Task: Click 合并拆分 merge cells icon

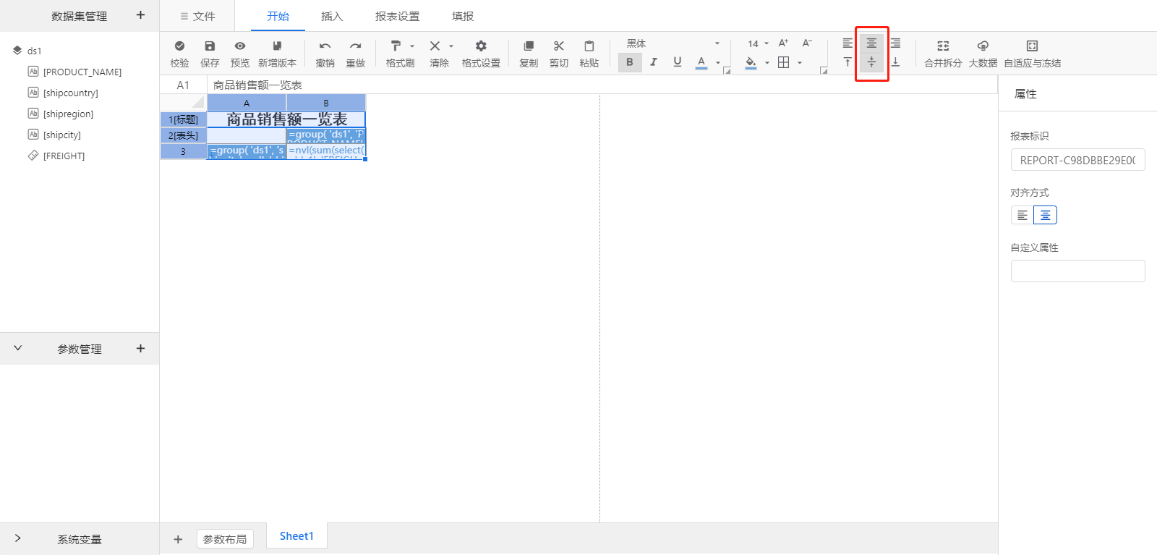Action: [x=943, y=46]
